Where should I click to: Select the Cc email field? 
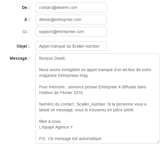(x=71, y=32)
